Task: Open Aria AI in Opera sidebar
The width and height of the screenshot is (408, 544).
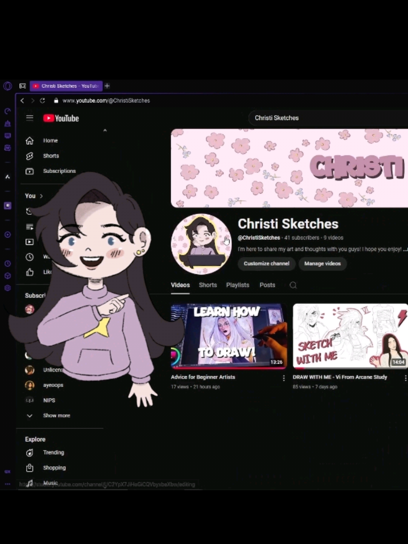Action: [x=7, y=176]
